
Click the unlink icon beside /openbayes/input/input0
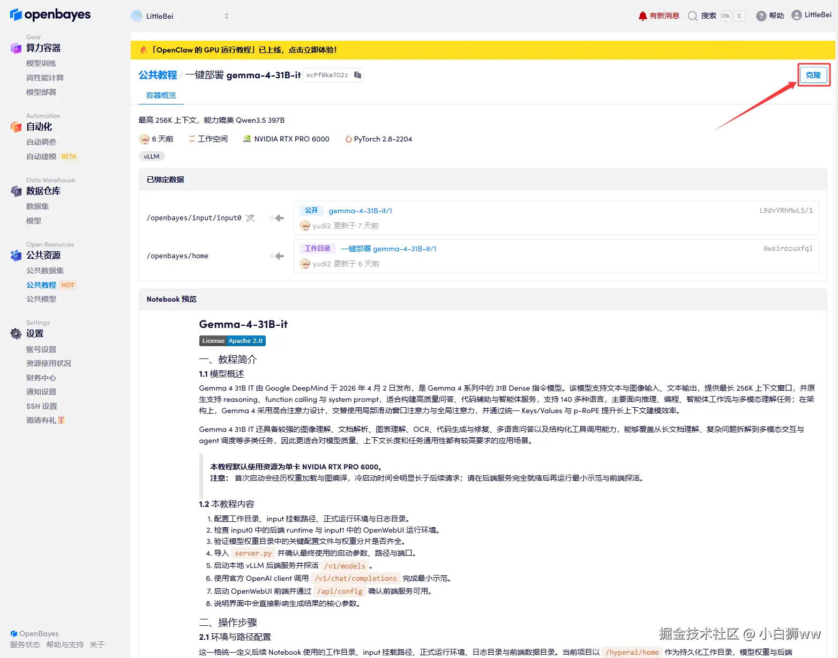pos(250,218)
